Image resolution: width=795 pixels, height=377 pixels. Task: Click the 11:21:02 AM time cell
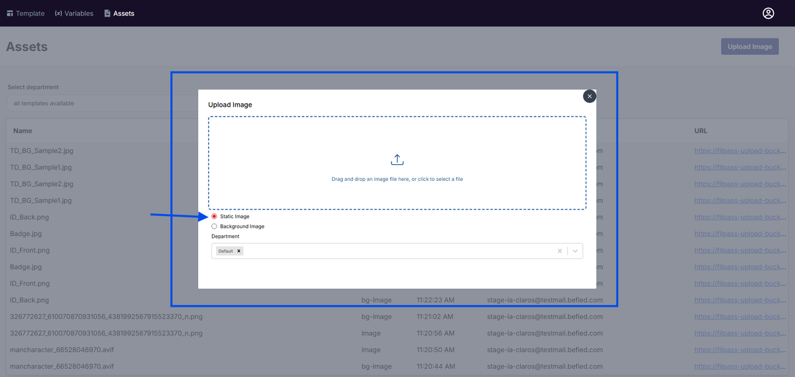tap(435, 317)
